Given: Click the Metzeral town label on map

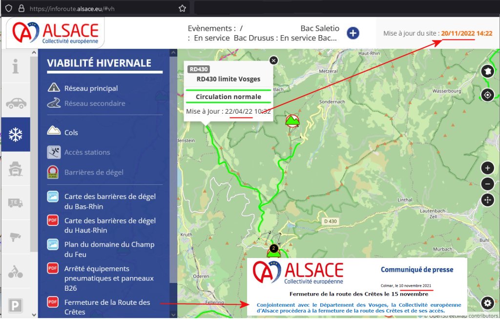Looking at the screenshot, I should [328, 71].
